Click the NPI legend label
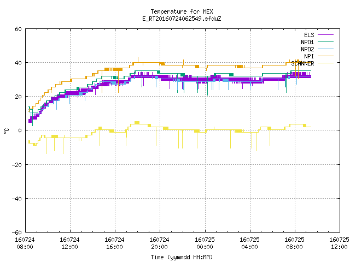Viewport: 350px width, 262px height. (309, 56)
